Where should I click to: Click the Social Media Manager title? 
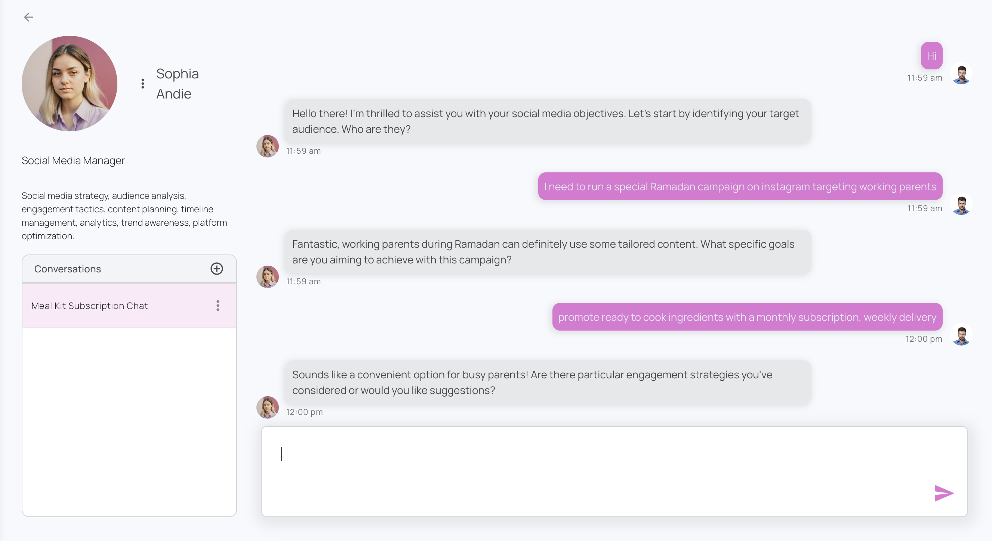[x=73, y=160]
